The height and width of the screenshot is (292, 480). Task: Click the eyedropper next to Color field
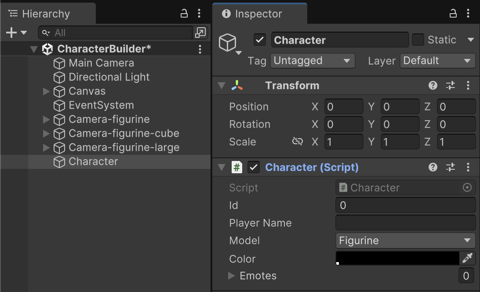467,258
